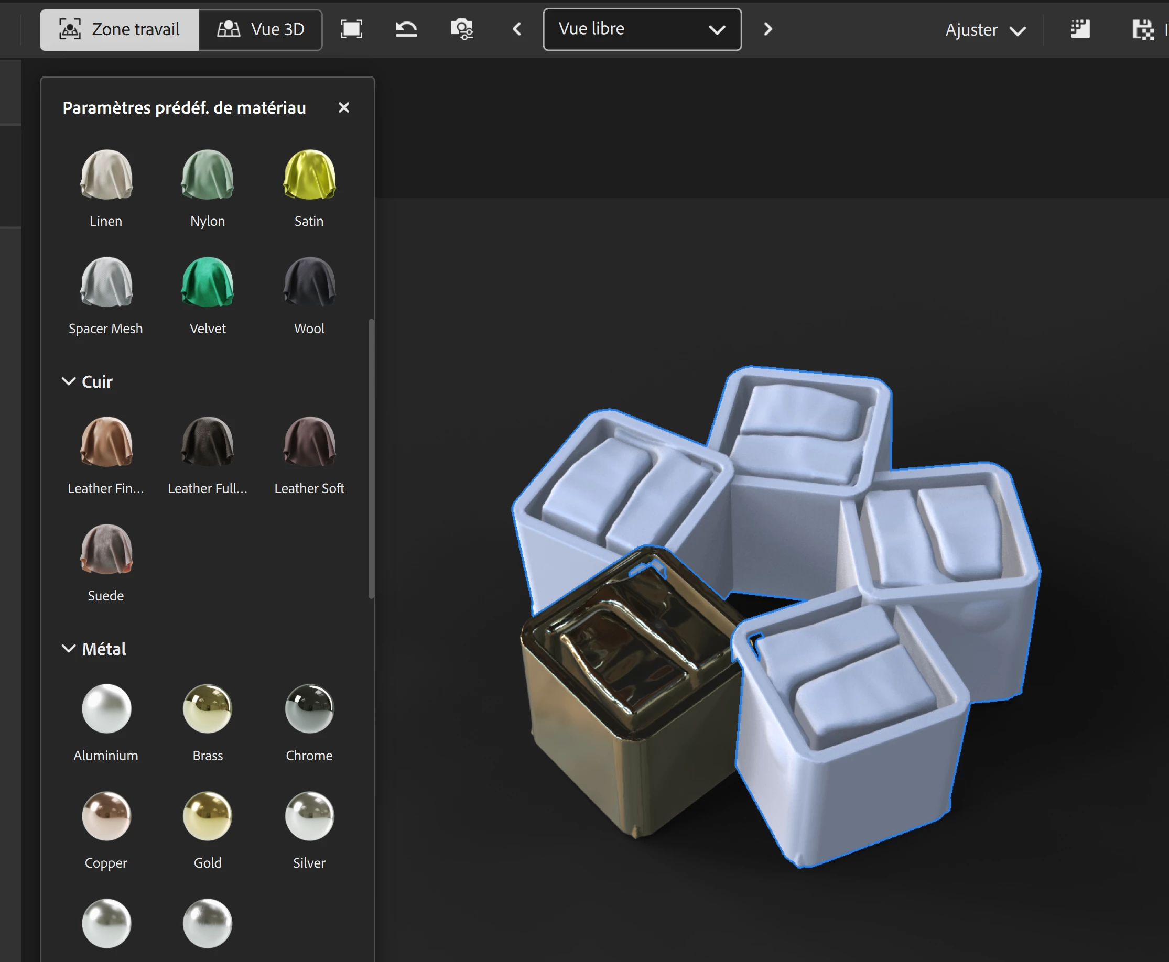This screenshot has height=962, width=1169.
Task: Click the reset camera undo icon
Action: 406,29
